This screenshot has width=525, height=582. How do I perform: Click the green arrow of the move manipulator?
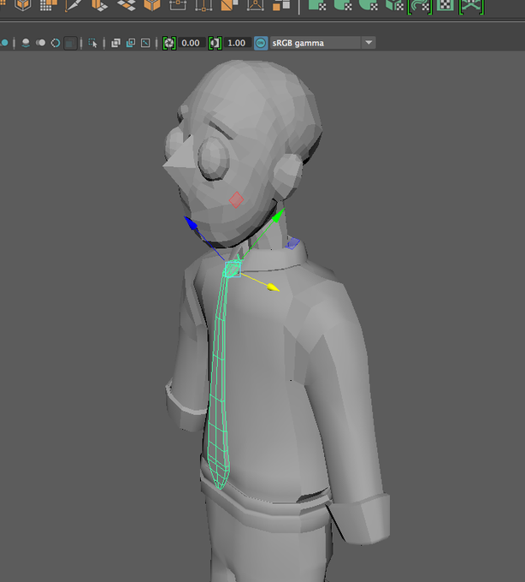pos(278,216)
